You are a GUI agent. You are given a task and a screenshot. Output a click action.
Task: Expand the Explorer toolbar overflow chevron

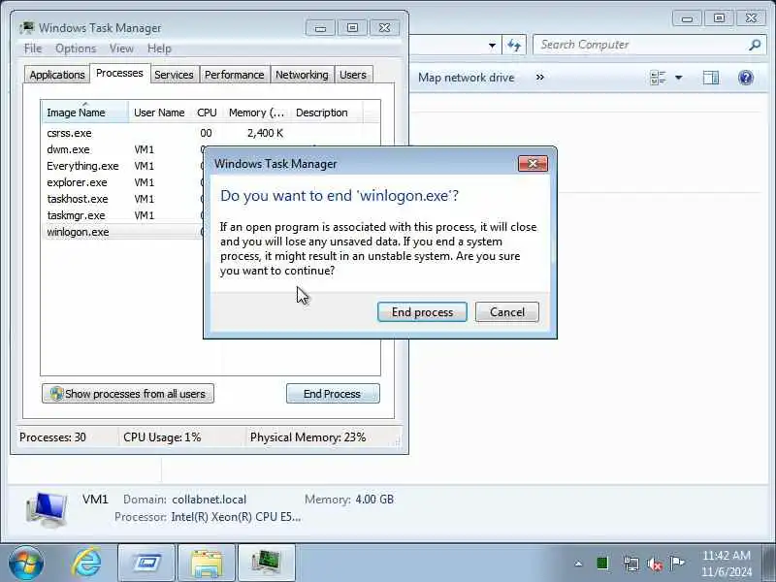[540, 78]
